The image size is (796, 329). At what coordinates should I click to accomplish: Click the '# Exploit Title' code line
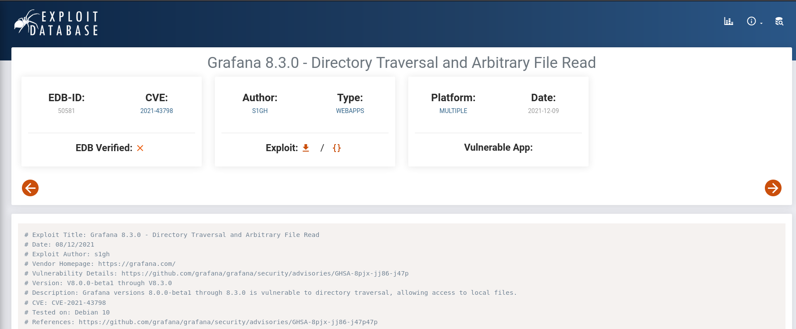pos(172,235)
